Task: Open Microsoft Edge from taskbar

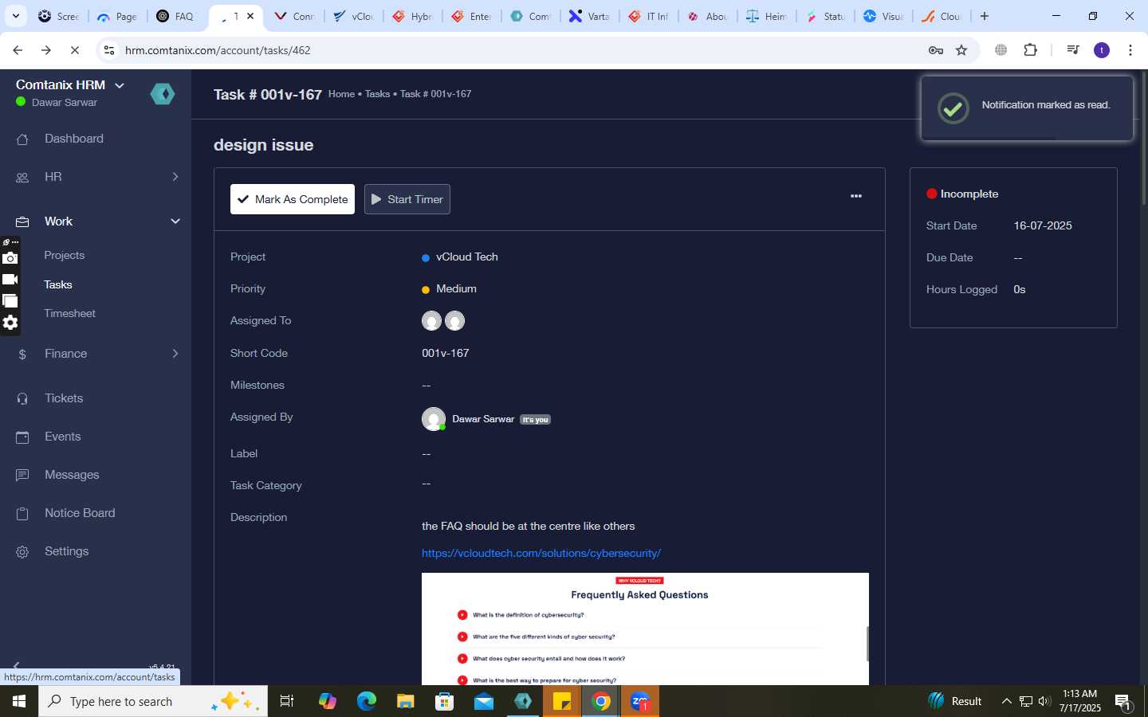Action: [x=366, y=701]
